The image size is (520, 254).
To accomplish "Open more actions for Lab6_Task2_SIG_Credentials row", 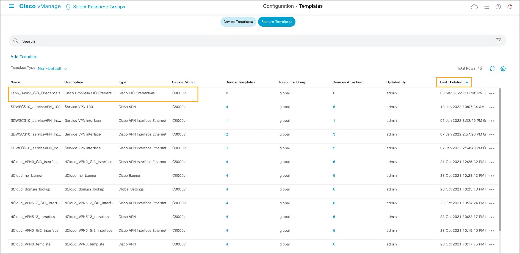I will (492, 93).
